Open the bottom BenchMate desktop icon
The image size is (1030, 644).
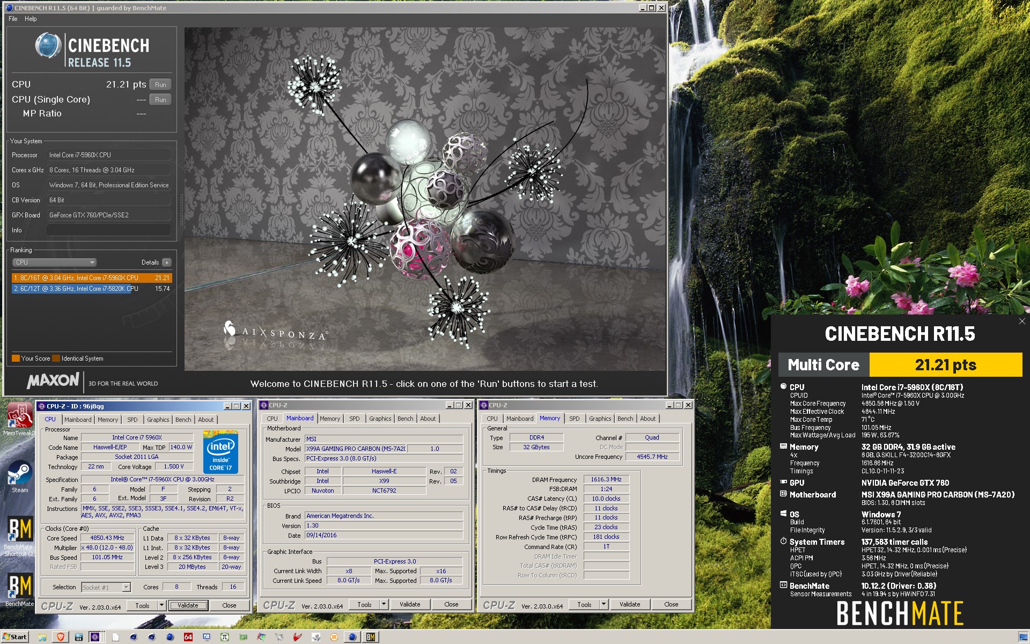(20, 590)
